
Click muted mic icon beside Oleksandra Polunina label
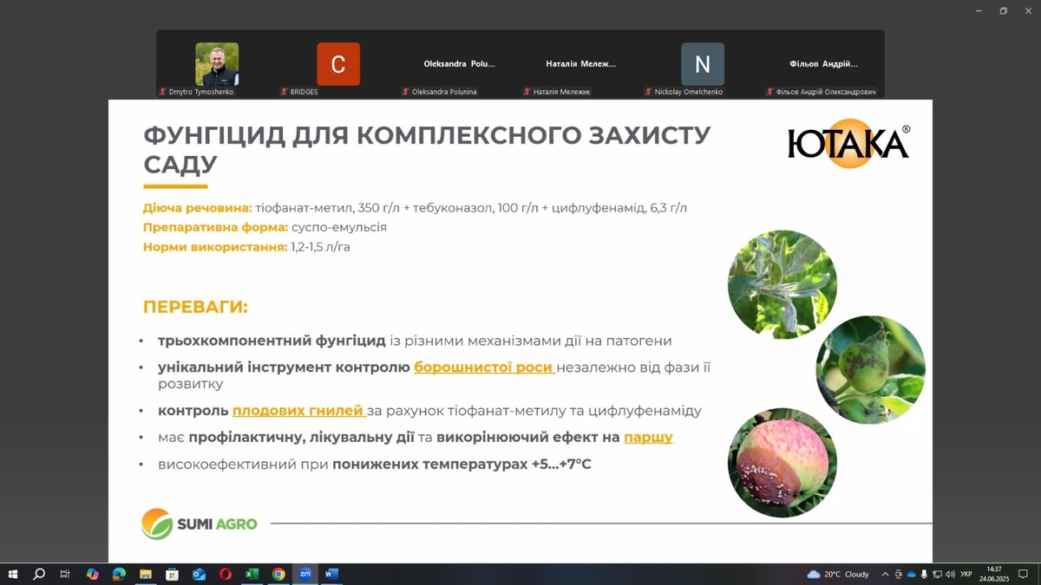tap(405, 92)
